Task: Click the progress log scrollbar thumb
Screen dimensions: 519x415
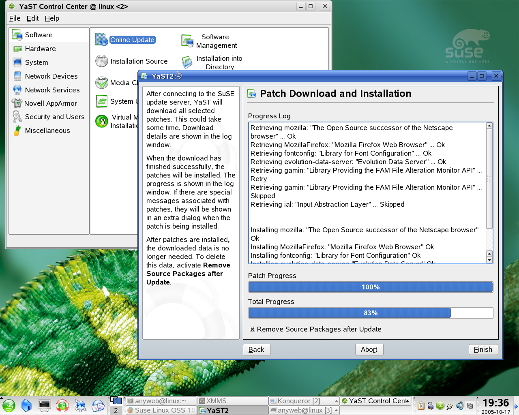Action: [489, 178]
